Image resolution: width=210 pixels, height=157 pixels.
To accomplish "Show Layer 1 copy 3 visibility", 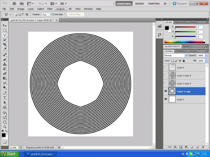I will pos(166,83).
